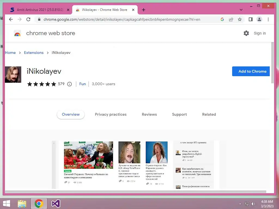The width and height of the screenshot is (279, 209).
Task: Sign in to the Chrome Web Store
Action: coord(260,33)
